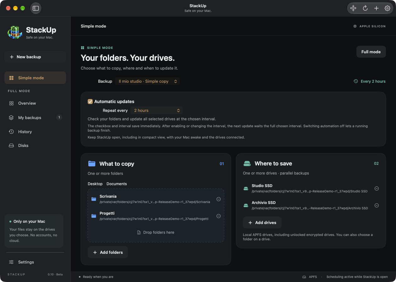
Task: Disable the Automatic updates checkbox
Action: [x=90, y=102]
